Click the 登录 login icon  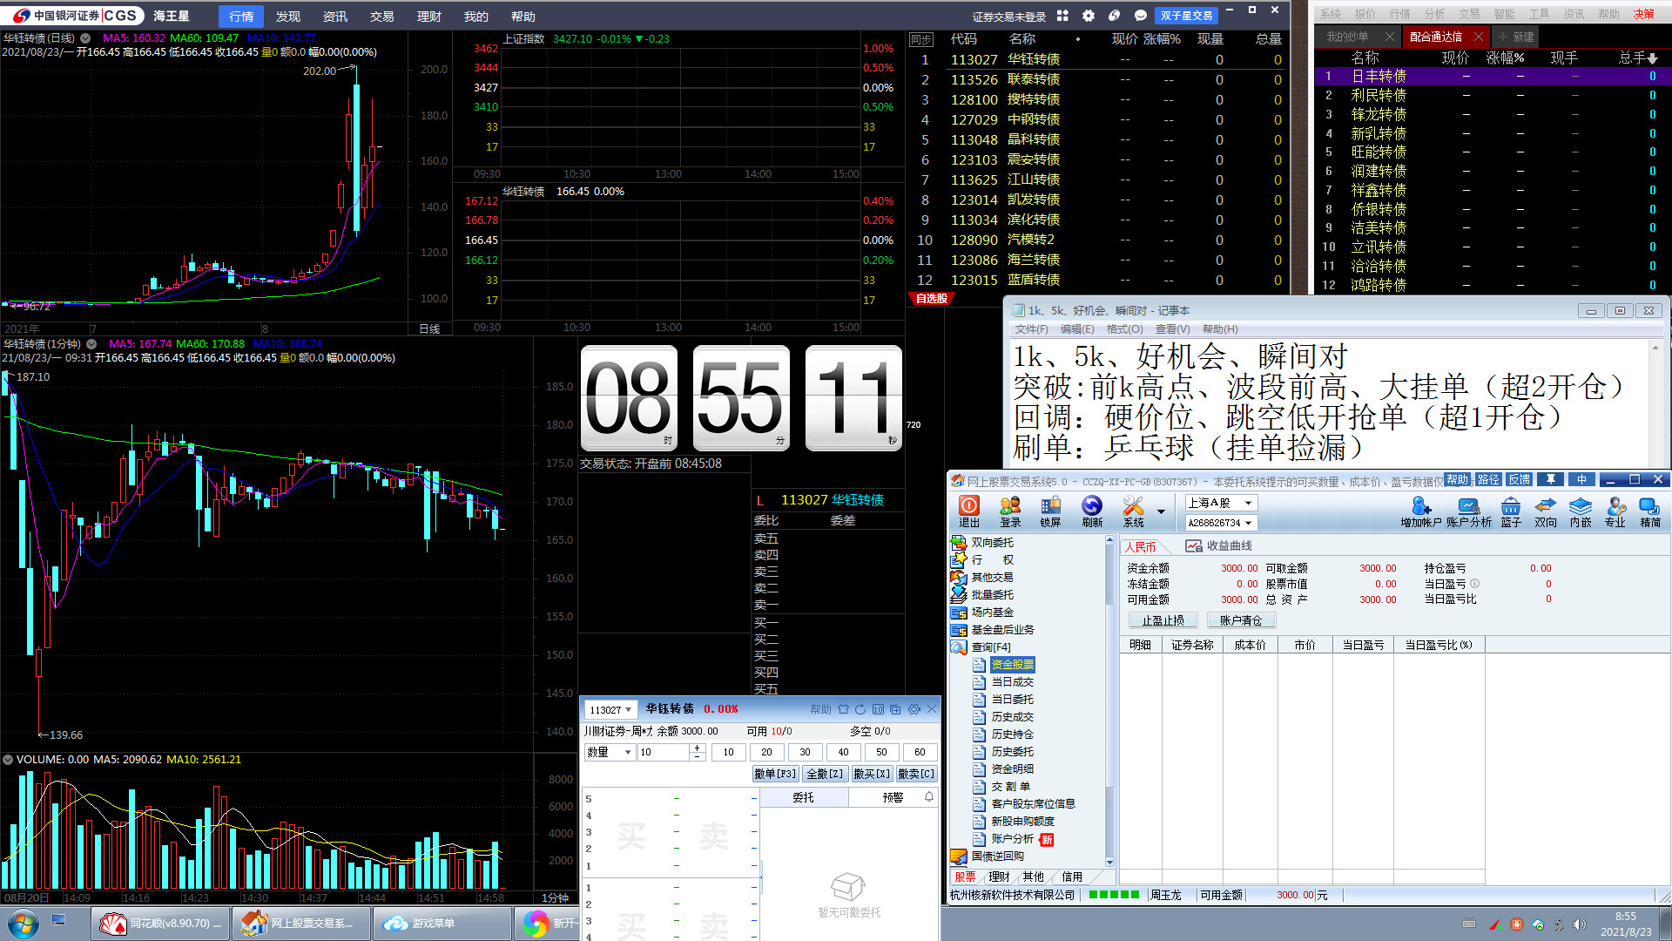point(1010,511)
